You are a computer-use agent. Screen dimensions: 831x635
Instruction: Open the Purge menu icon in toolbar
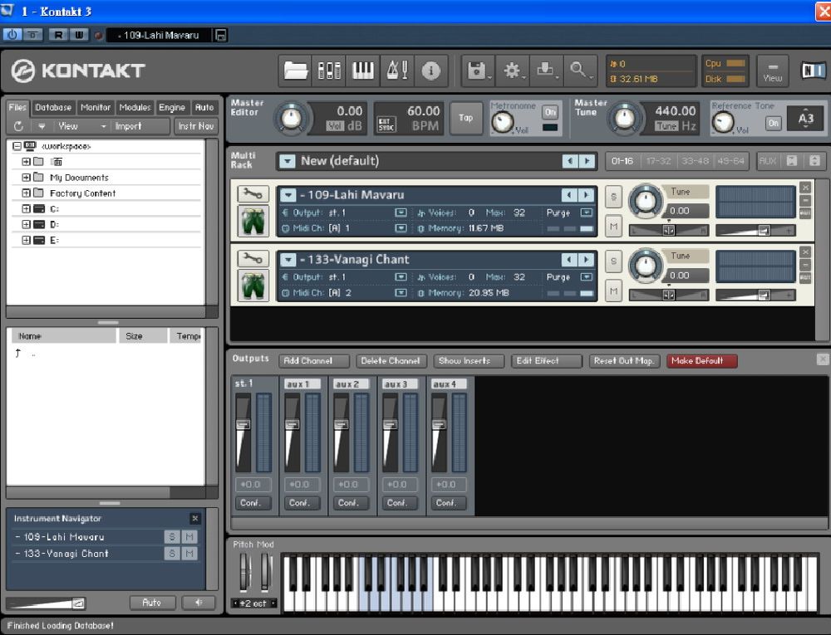(546, 71)
